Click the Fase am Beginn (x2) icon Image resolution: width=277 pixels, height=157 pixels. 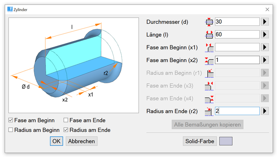point(209,61)
